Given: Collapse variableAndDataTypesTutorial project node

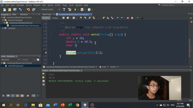Looking at the screenshot, I should 2,17.
